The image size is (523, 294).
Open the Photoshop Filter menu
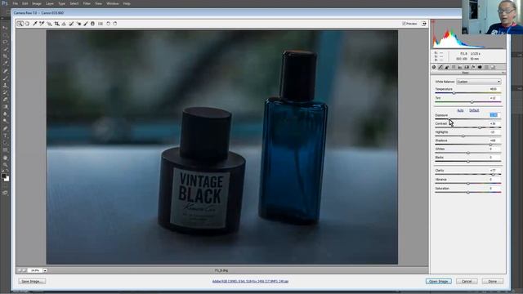pos(87,3)
